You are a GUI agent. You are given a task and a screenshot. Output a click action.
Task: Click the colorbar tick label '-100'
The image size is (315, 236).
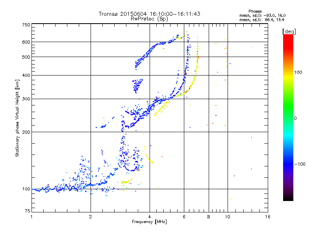(300, 164)
